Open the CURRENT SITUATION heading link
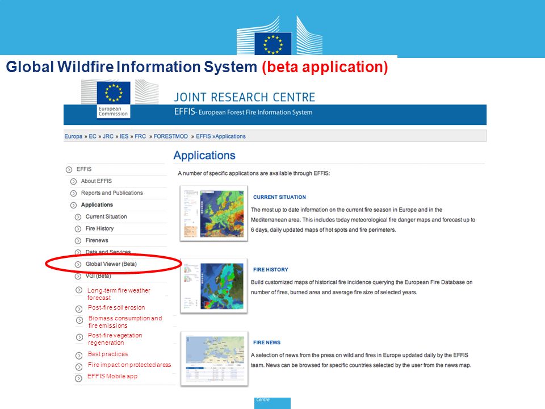 pyautogui.click(x=279, y=197)
